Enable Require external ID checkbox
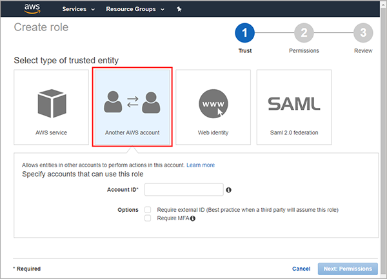This screenshot has height=279, width=387. click(148, 210)
